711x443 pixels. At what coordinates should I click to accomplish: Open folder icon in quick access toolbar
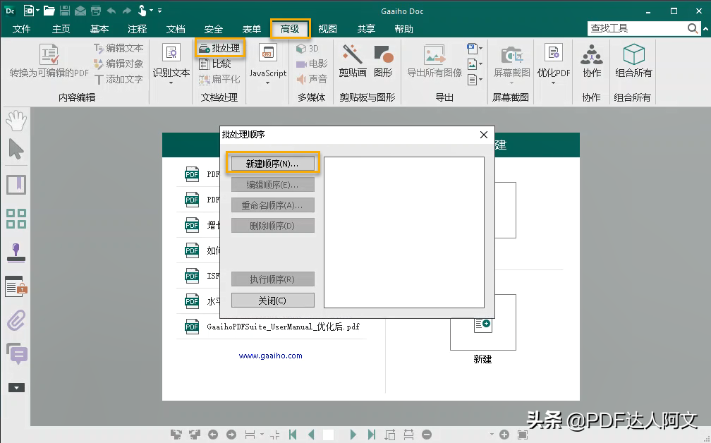49,11
